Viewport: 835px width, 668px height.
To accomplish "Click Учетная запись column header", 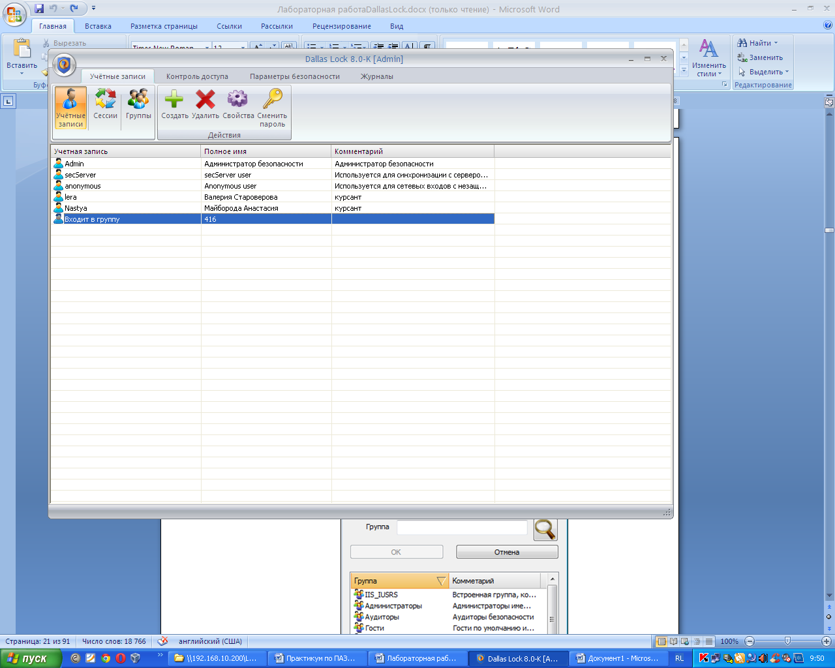I will coord(126,151).
